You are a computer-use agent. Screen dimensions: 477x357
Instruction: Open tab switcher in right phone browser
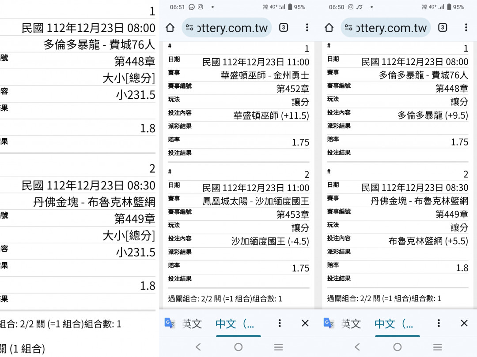click(443, 28)
